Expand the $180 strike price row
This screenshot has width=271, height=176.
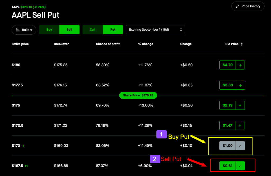pos(16,65)
